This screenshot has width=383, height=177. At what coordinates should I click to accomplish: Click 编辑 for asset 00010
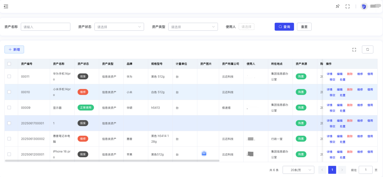(x=340, y=90)
